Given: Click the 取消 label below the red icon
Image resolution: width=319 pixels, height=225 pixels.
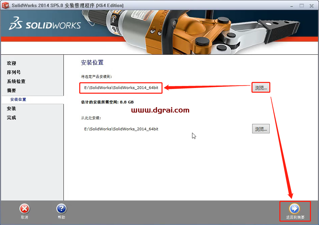Looking at the screenshot, I should [x=25, y=217].
